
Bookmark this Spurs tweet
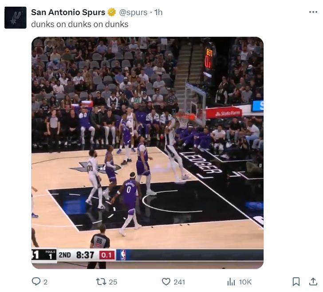pos(296,281)
